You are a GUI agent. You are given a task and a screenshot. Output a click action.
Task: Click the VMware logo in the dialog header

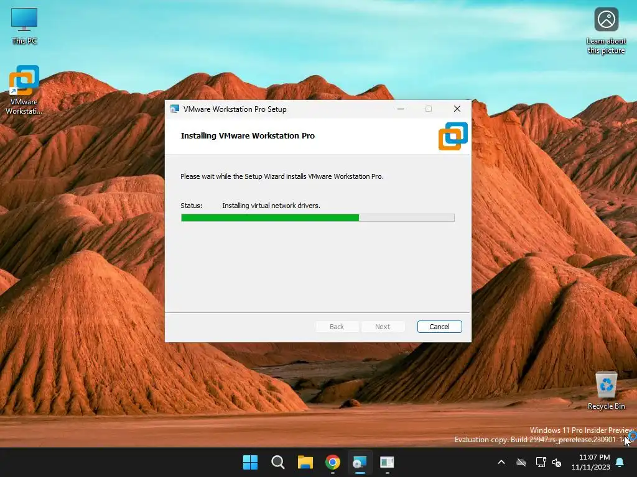click(453, 136)
